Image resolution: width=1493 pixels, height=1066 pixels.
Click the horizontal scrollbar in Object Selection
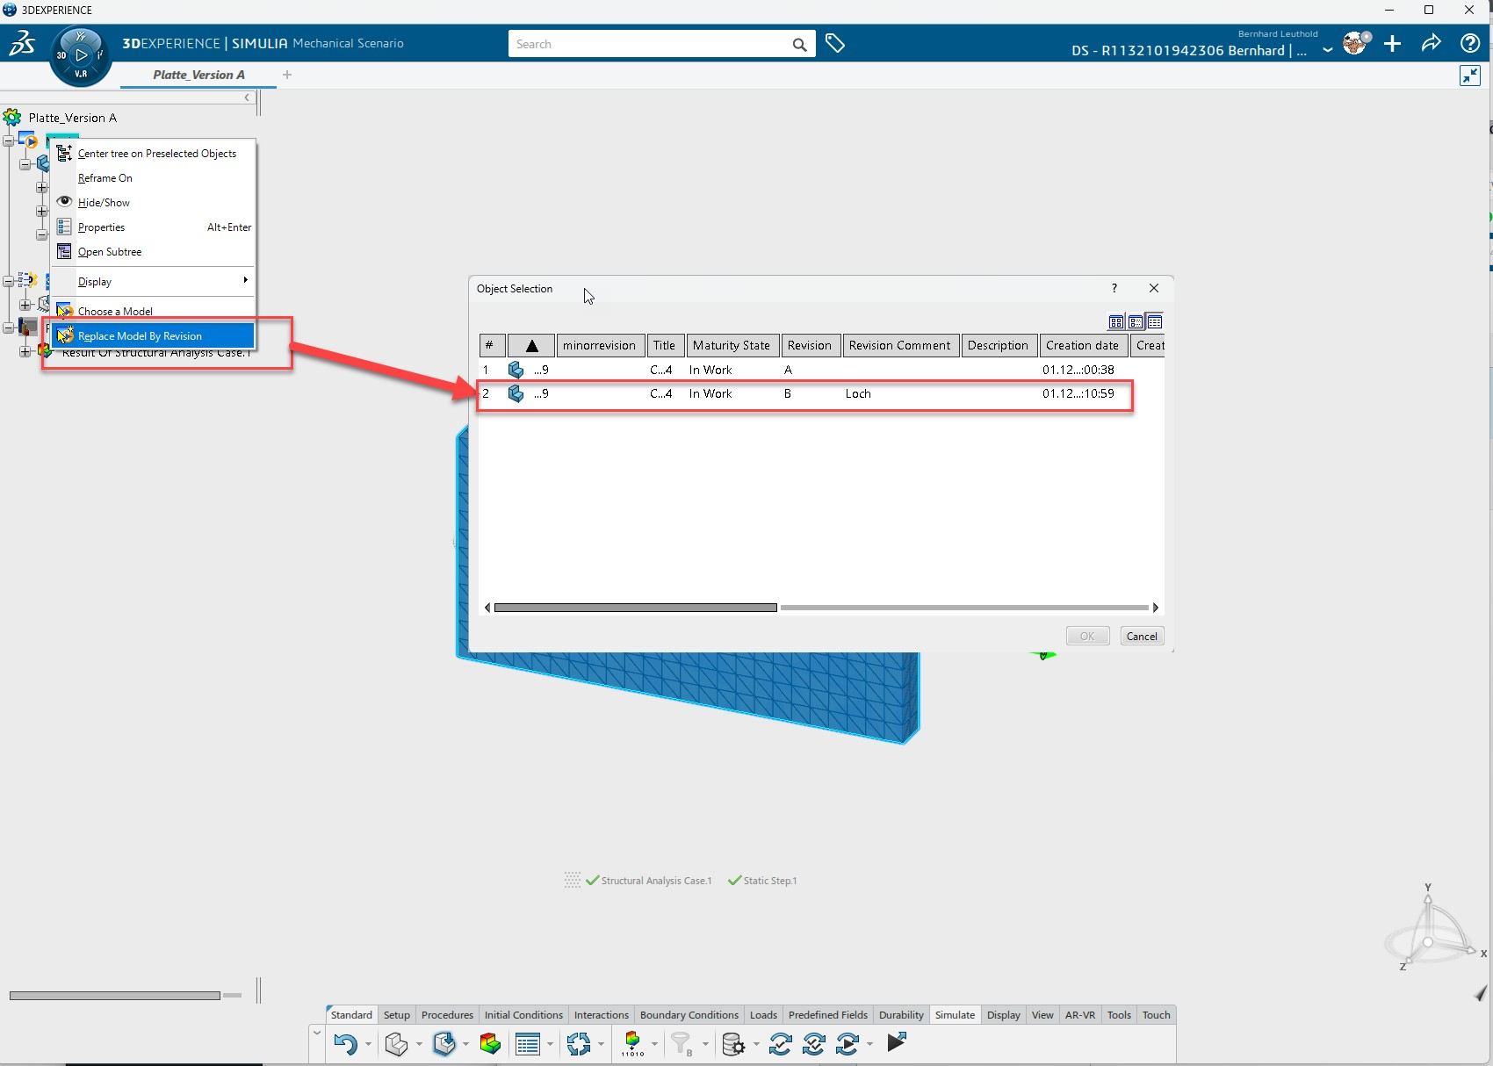click(x=635, y=608)
